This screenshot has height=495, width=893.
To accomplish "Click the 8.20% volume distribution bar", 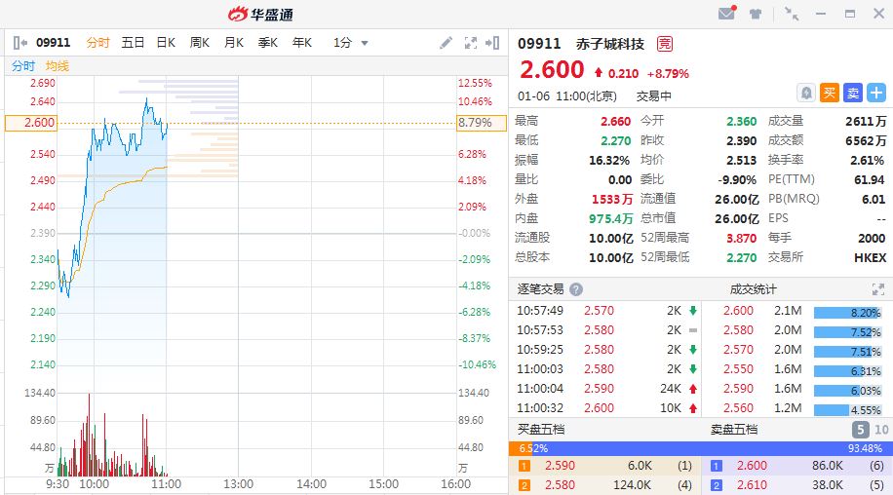I will point(847,313).
